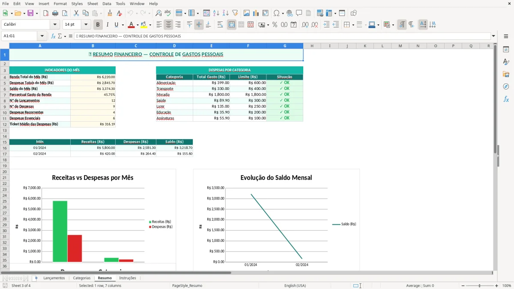Click the Print icon
The image size is (514, 289).
click(55, 13)
